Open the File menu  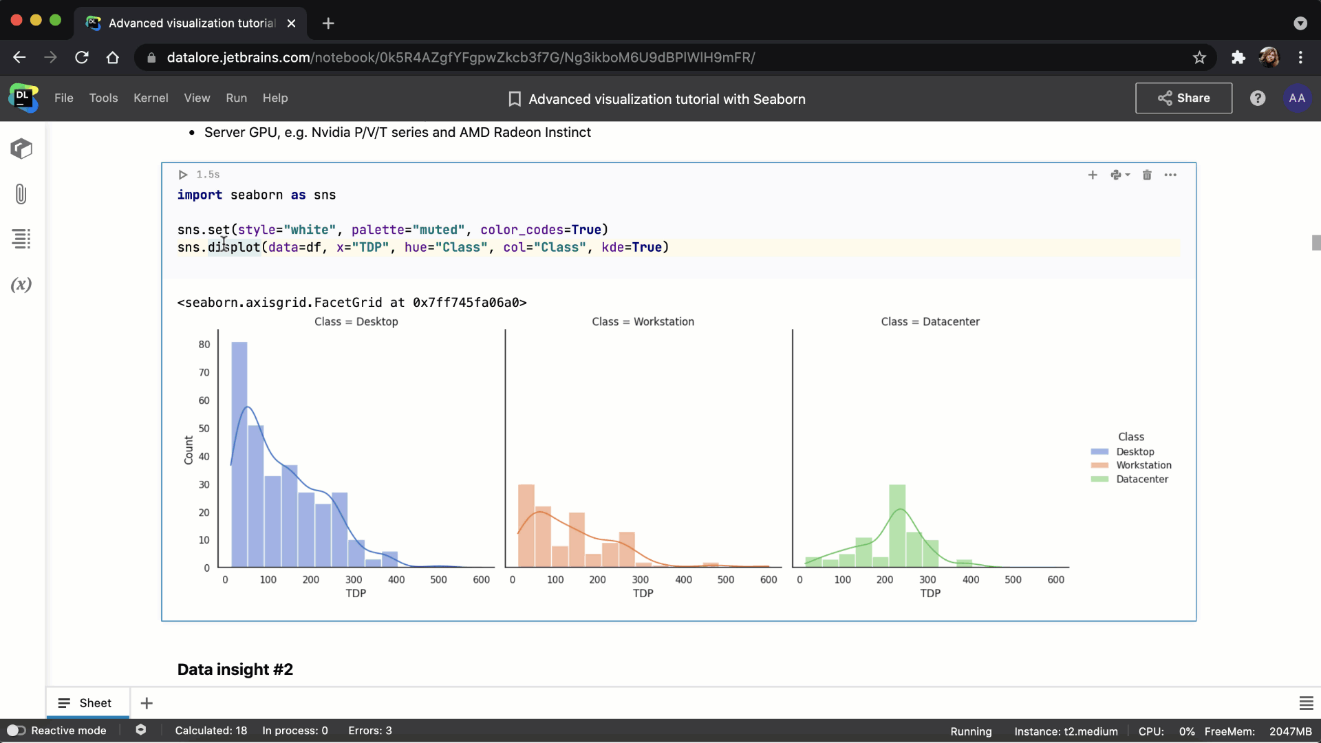pyautogui.click(x=64, y=98)
